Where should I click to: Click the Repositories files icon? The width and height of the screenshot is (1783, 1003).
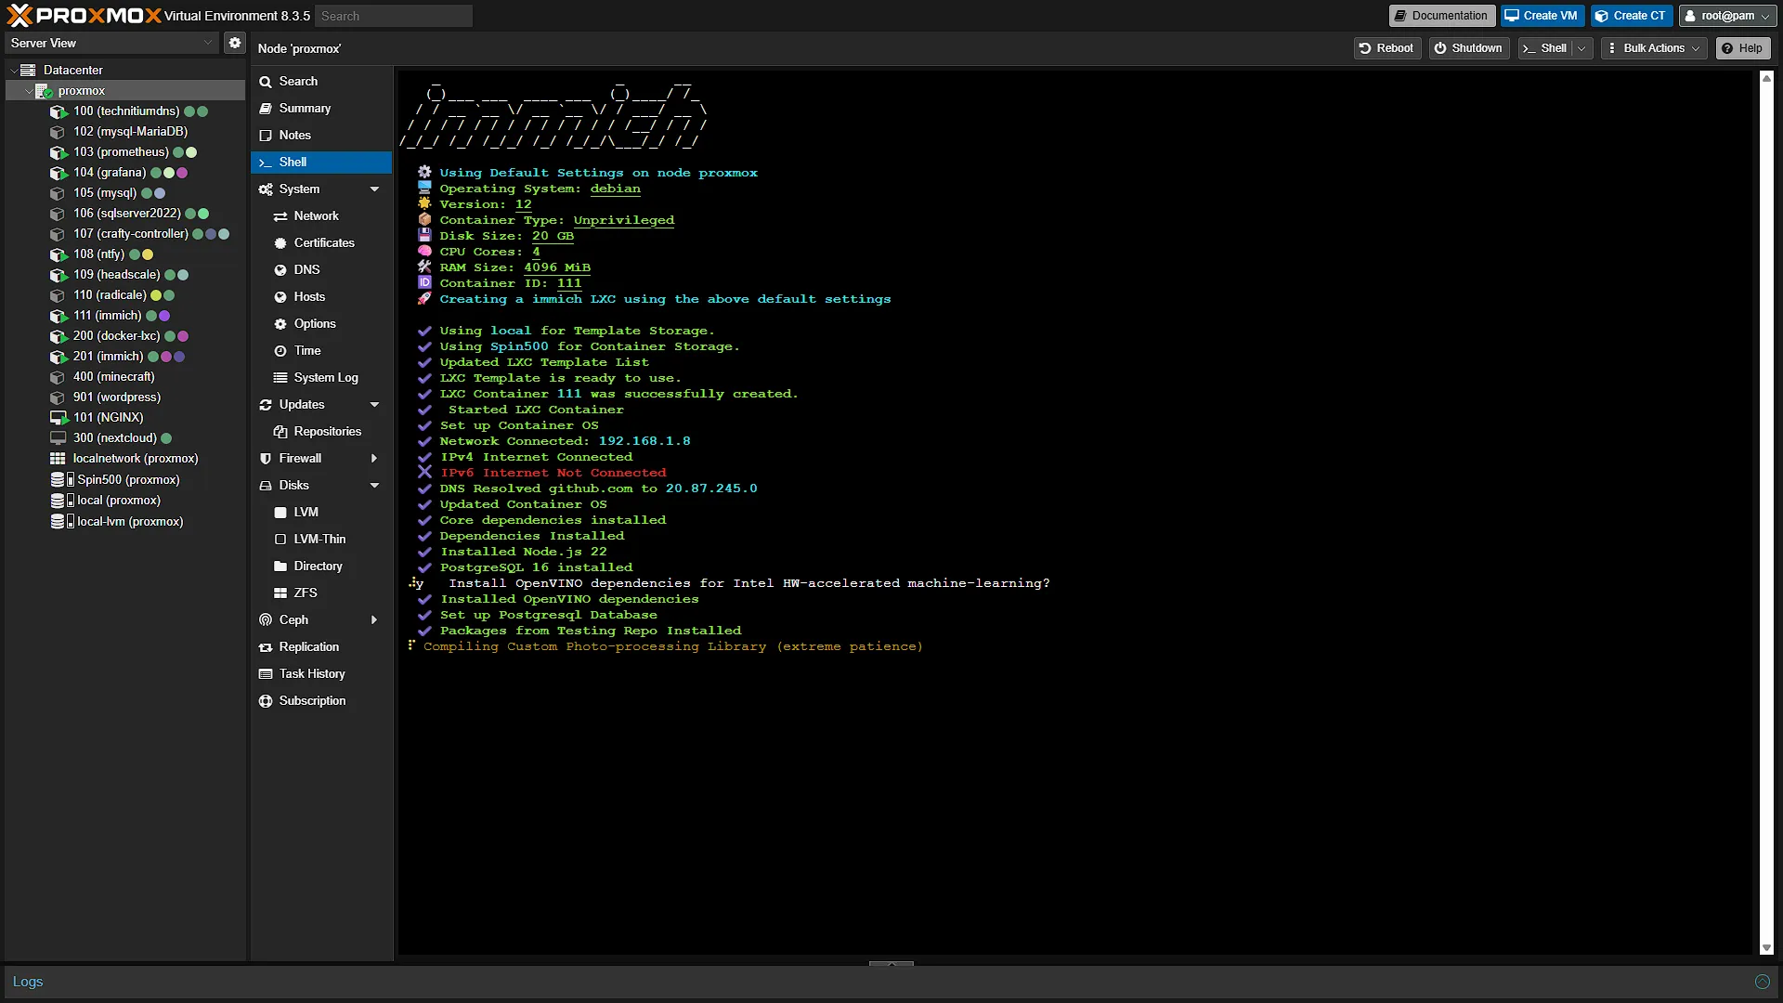(x=280, y=432)
